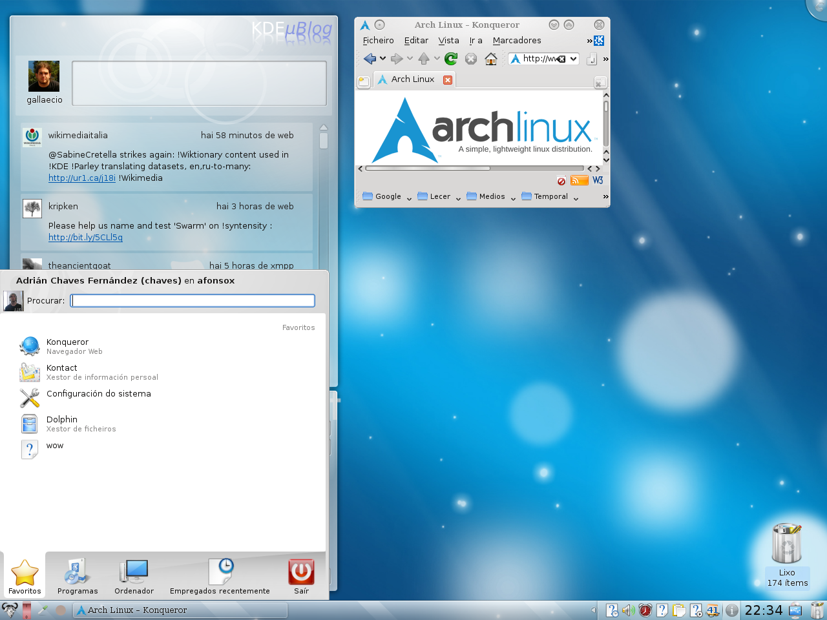
Task: Reload the Arch Linux page
Action: click(x=450, y=58)
